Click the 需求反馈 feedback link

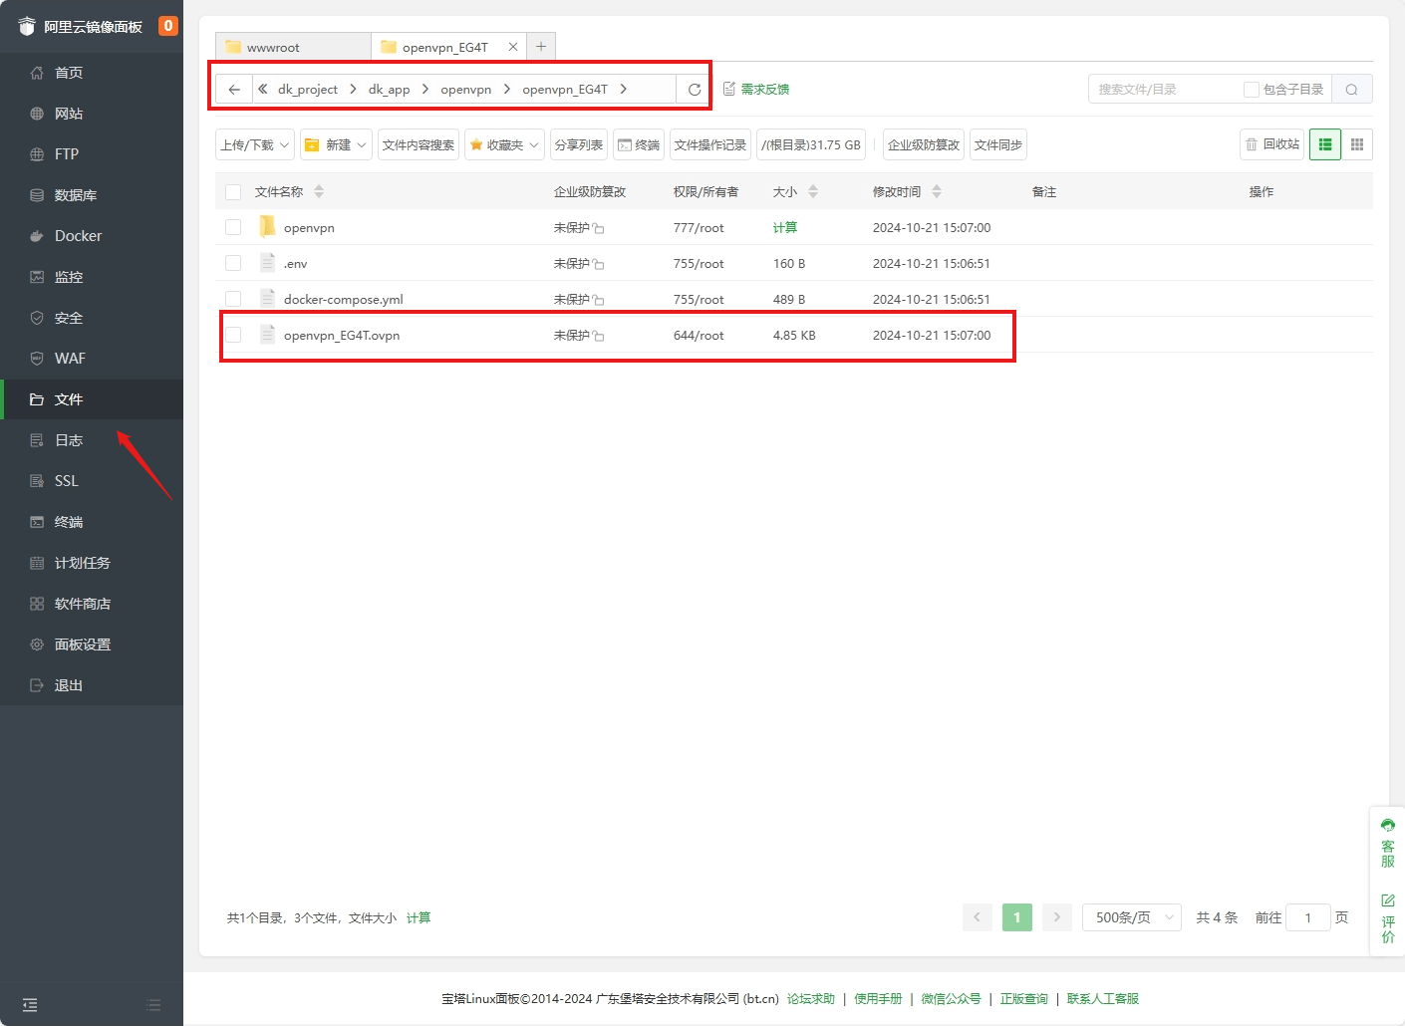[757, 90]
